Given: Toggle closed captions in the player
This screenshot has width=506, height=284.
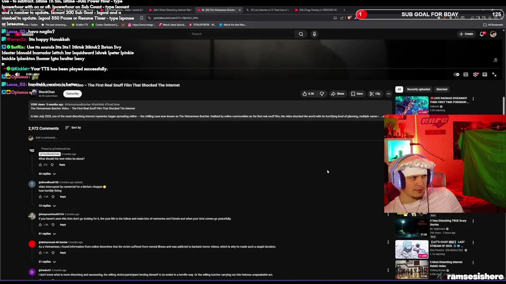Looking at the screenshot, I should point(466,75).
